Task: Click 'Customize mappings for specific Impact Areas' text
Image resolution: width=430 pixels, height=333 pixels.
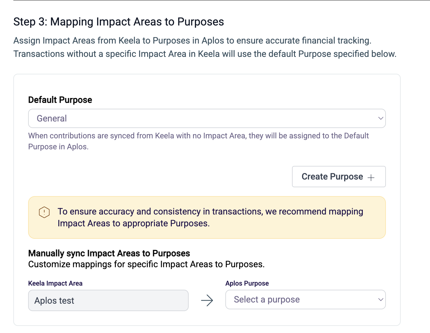Action: [x=146, y=264]
